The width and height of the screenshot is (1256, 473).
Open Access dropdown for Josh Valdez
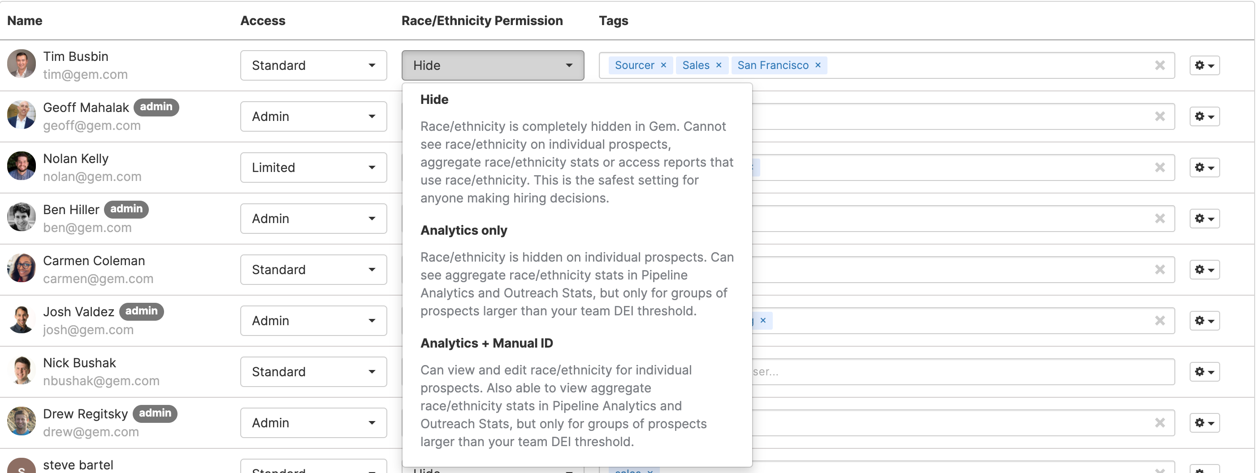pos(313,321)
